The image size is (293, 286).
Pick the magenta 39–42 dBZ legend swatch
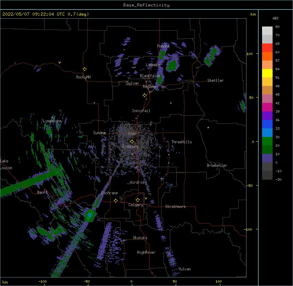point(267,107)
